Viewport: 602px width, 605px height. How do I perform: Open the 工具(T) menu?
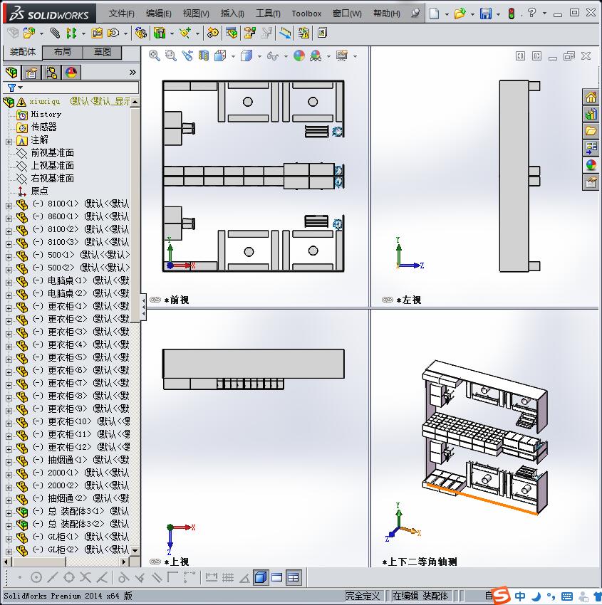point(268,14)
